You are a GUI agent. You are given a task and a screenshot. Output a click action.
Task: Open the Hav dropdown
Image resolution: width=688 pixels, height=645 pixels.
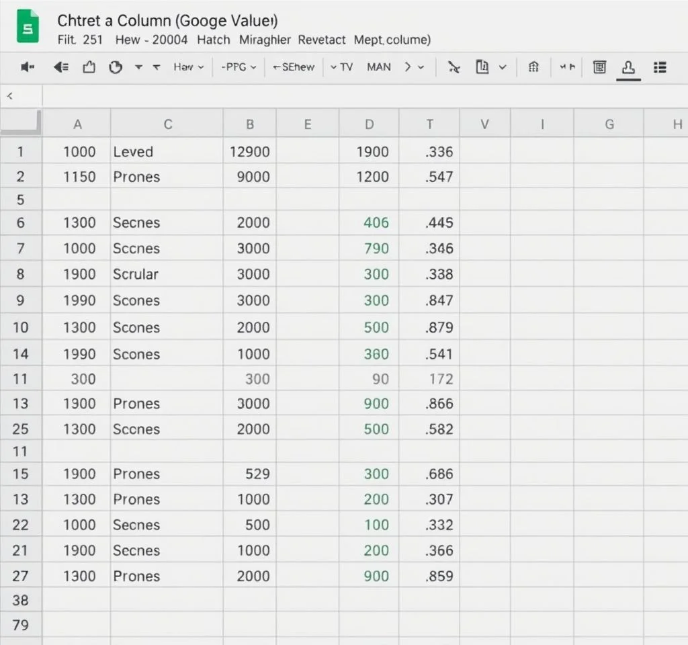pyautogui.click(x=188, y=67)
